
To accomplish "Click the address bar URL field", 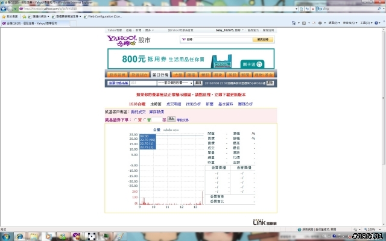I will [x=157, y=8].
